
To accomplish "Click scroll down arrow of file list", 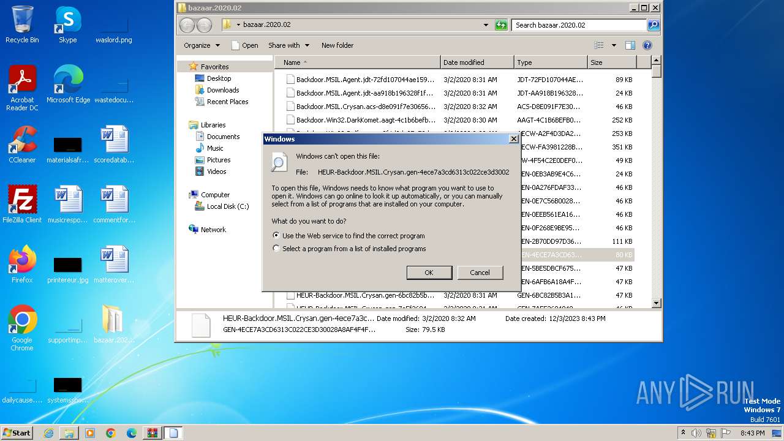I will tap(656, 303).
